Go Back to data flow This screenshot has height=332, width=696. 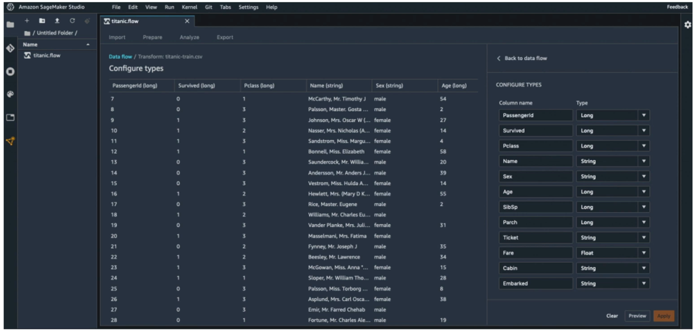(x=526, y=58)
